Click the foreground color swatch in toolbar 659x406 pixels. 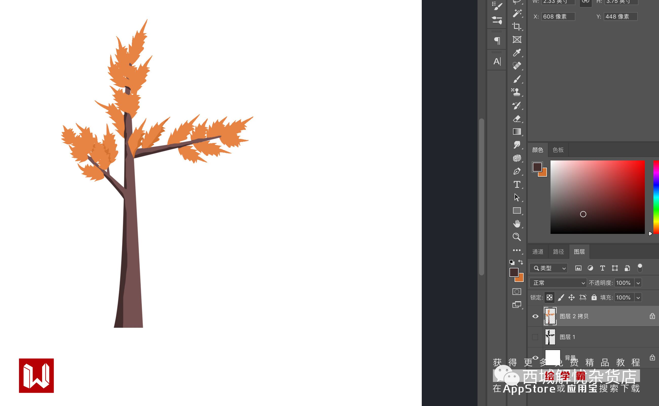(513, 272)
